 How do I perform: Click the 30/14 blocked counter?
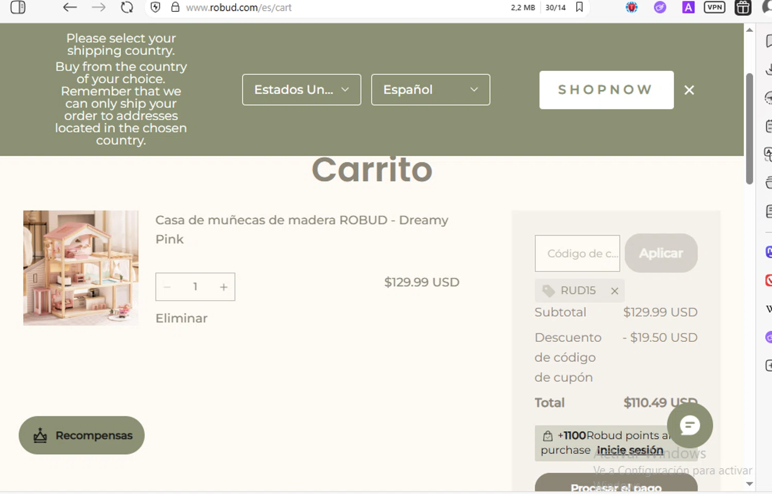(x=555, y=8)
